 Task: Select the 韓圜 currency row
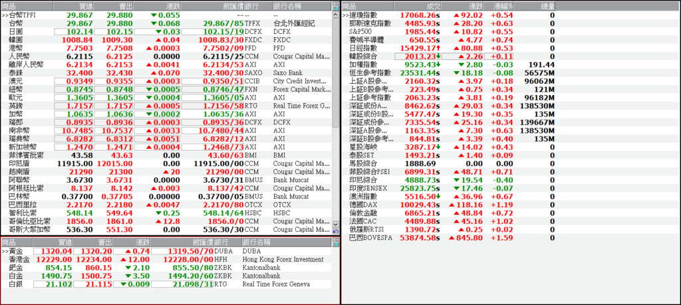click(166, 40)
